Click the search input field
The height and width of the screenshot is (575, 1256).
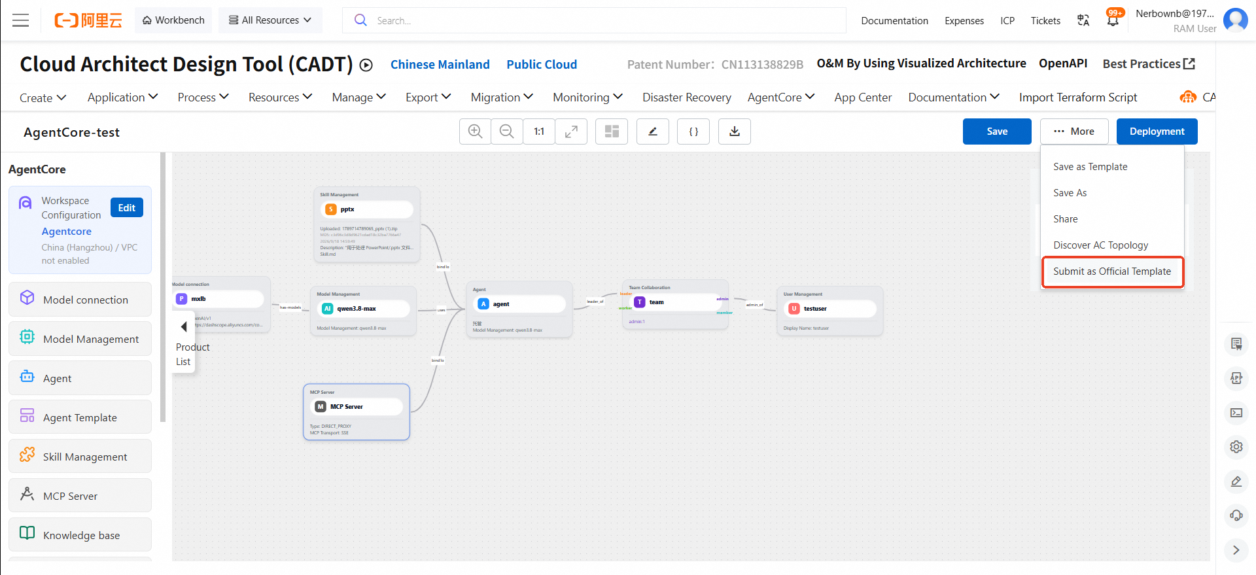click(x=594, y=20)
